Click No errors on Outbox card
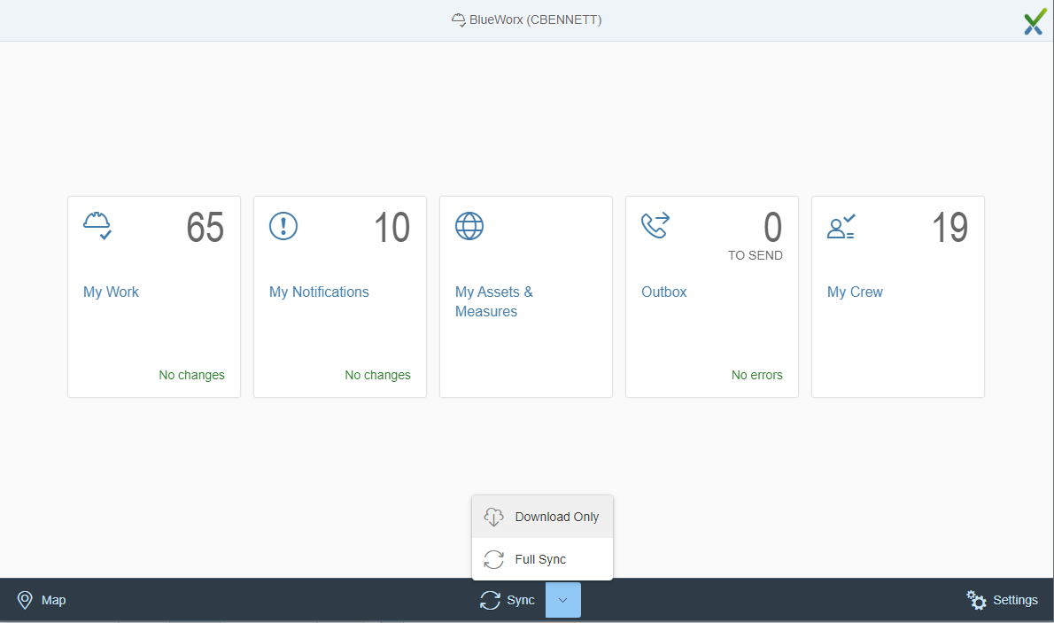The height and width of the screenshot is (623, 1054). point(757,375)
